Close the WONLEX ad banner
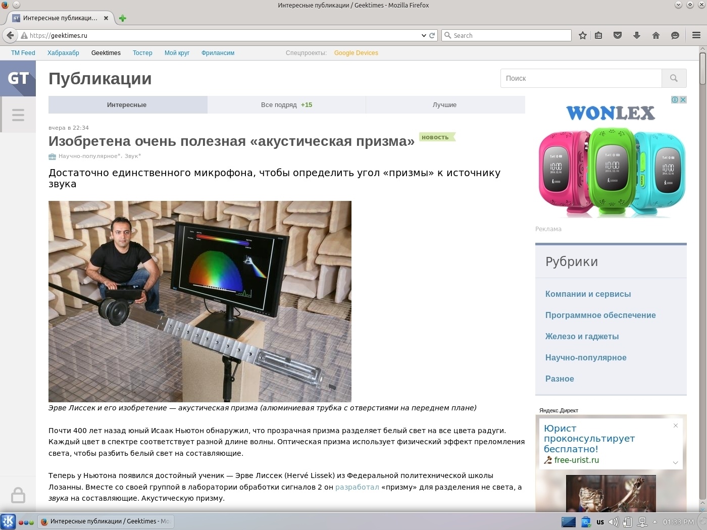Viewport: 707px width, 530px height. (x=683, y=100)
